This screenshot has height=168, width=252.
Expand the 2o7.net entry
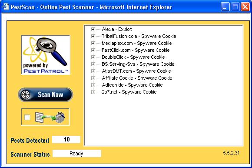[x=93, y=92]
